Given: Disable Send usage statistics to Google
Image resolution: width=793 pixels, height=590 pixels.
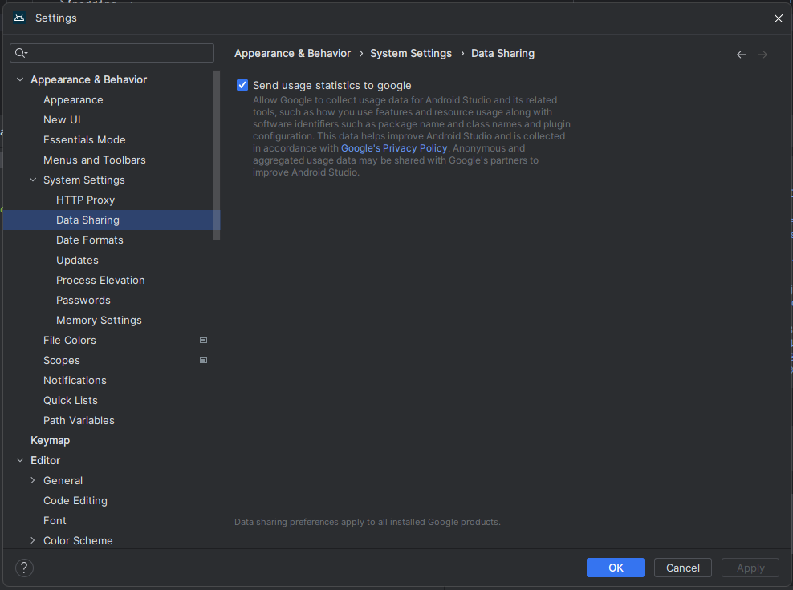Looking at the screenshot, I should click(x=242, y=85).
